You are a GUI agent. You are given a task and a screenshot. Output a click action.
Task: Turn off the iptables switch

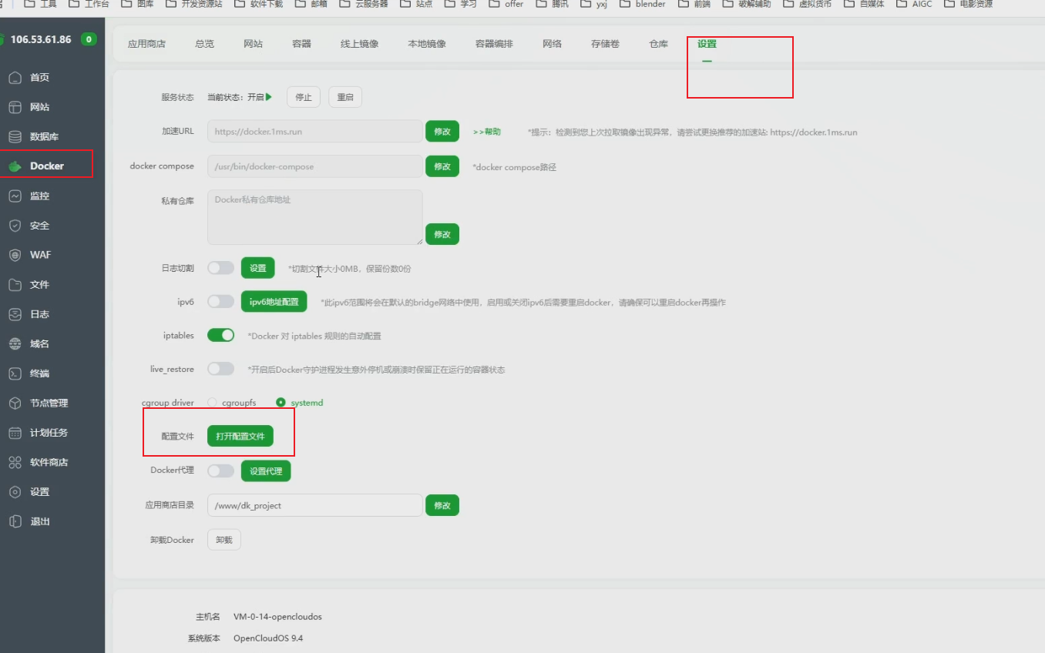(220, 336)
